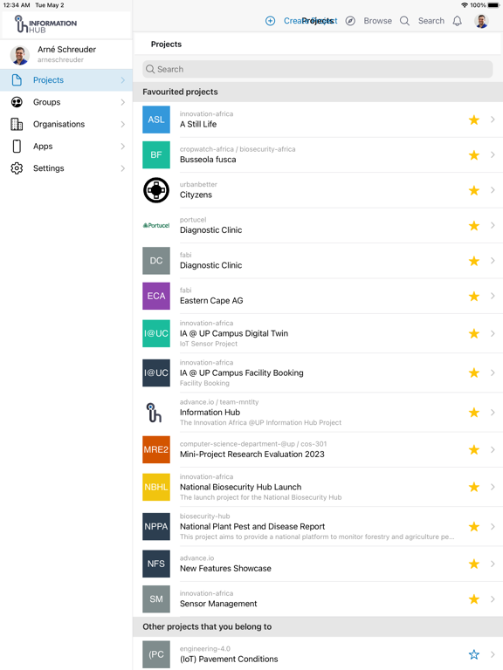Toggle the favourite star for Busseola fusca
The image size is (503, 670).
point(474,154)
